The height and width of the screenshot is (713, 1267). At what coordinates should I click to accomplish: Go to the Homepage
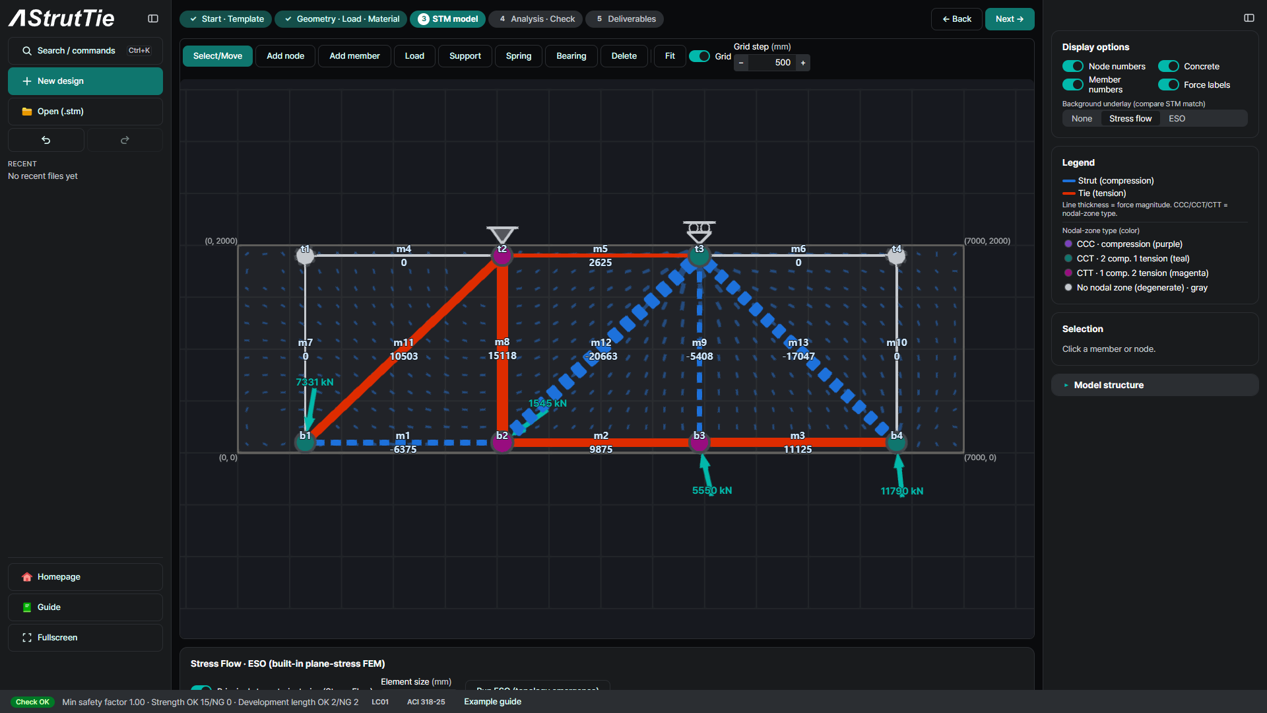pyautogui.click(x=85, y=577)
